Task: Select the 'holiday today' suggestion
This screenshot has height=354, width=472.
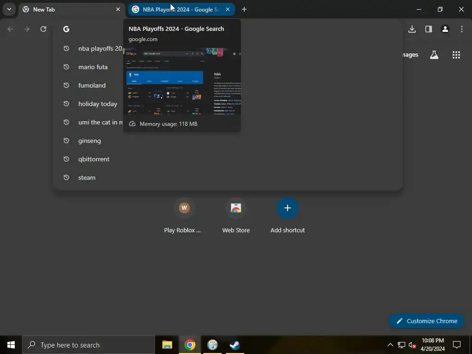Action: pyautogui.click(x=228, y=104)
